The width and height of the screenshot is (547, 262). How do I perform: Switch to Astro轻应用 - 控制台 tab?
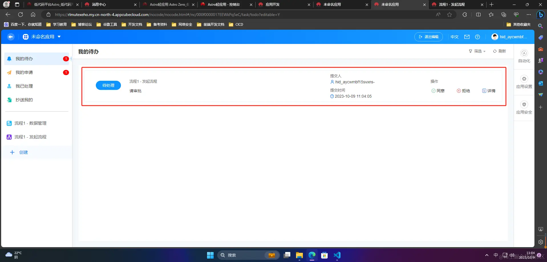tap(226, 5)
